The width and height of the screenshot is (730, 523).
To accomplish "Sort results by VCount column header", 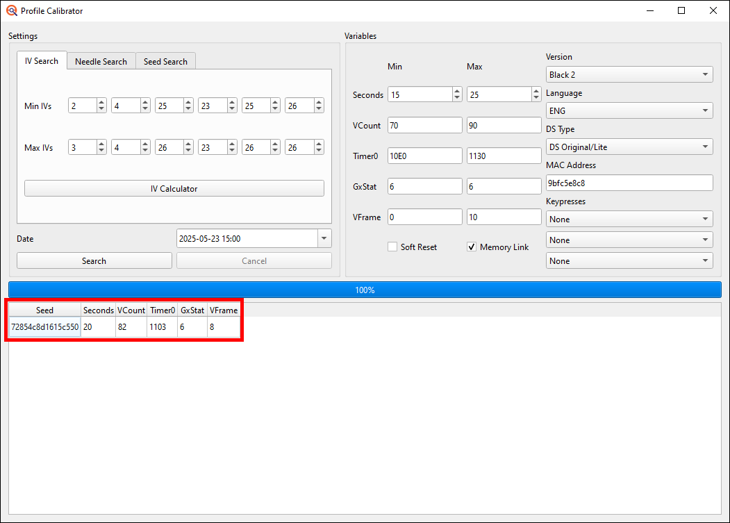I will [x=131, y=310].
